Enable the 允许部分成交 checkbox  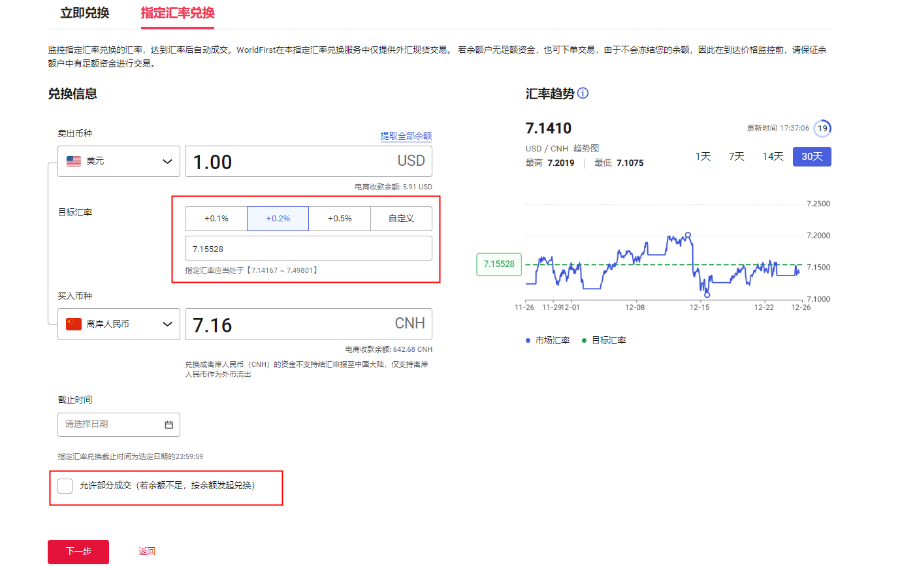tap(64, 486)
